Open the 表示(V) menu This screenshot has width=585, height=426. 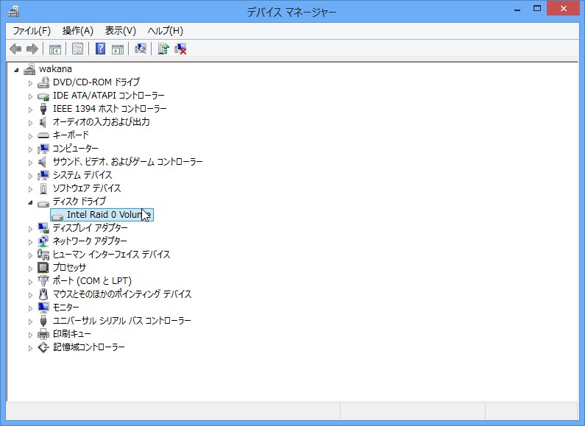click(121, 30)
